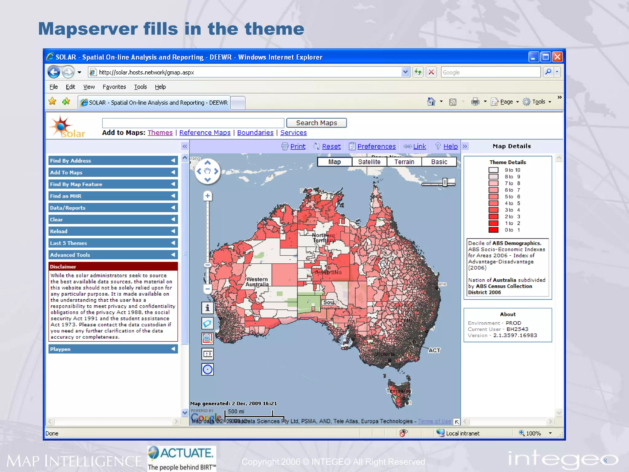Click the 0 to 1 red legend swatch
Screen dimensions: 629x472
[x=493, y=230]
